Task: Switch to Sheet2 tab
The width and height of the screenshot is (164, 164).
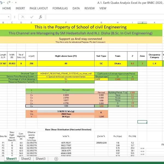Action: coord(26,159)
